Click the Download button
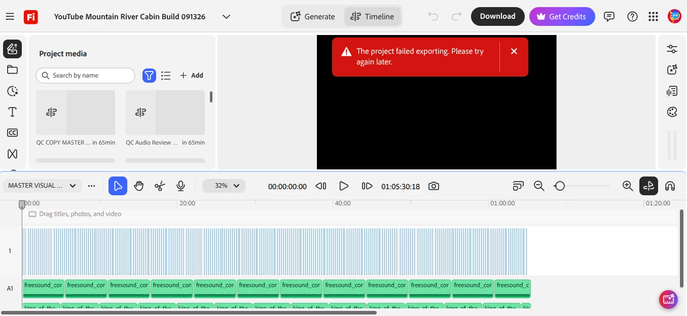Viewport: 687px width, 316px height. tap(497, 16)
